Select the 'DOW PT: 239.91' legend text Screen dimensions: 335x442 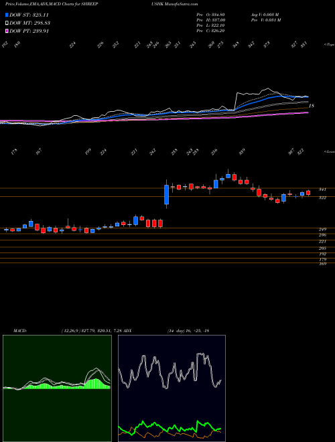coord(29,31)
